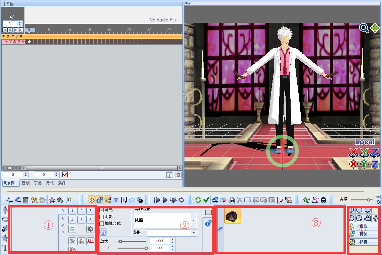
Task: Click the red ALL button
Action: 90,241
